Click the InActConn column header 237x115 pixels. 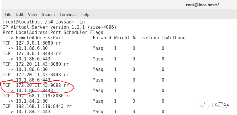click(x=173, y=38)
